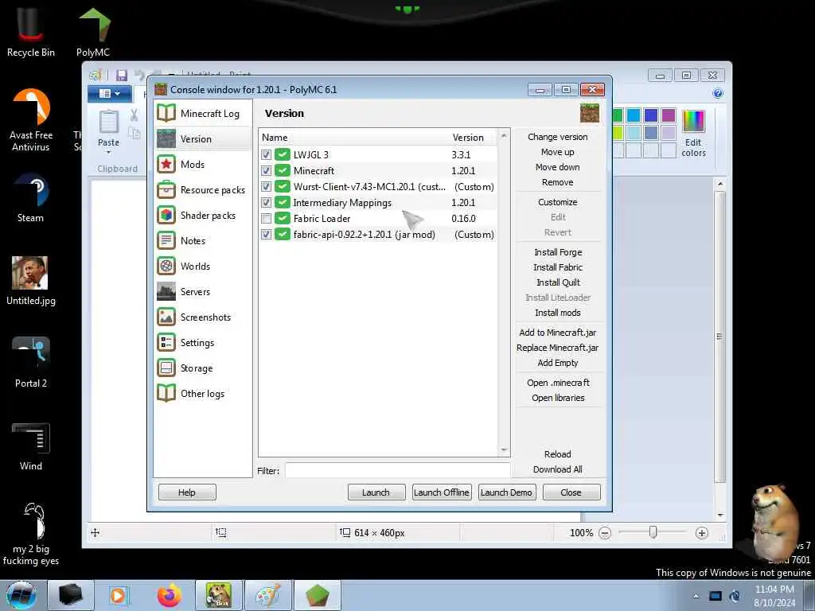Click Move down

558,167
